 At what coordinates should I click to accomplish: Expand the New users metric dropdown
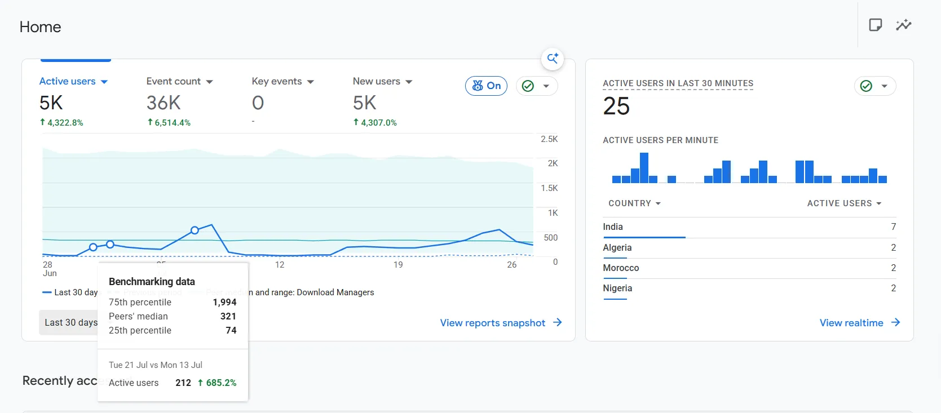click(383, 81)
